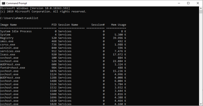Click the Microsoft Corporation copyright line
The height and width of the screenshot is (106, 203).
click(x=43, y=12)
